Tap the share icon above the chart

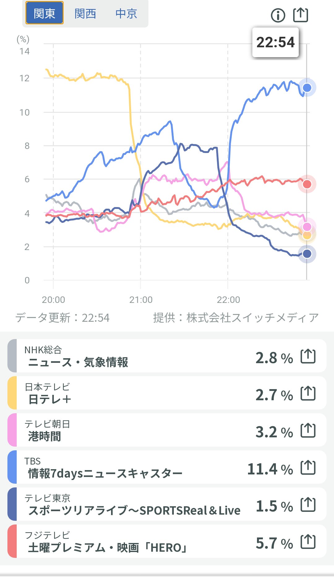pos(301,15)
